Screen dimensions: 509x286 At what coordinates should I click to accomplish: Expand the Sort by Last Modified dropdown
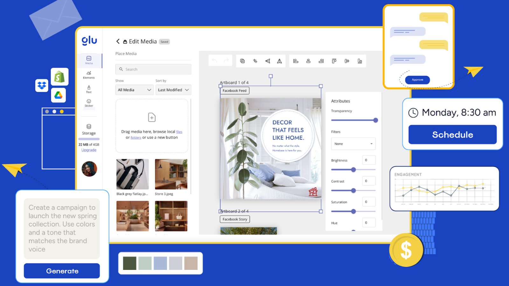(173, 90)
